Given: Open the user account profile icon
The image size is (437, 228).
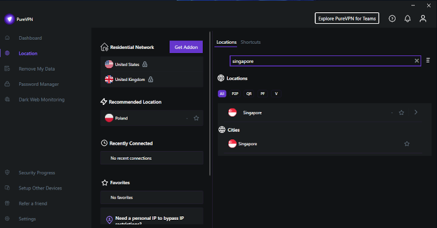Looking at the screenshot, I should (x=423, y=19).
